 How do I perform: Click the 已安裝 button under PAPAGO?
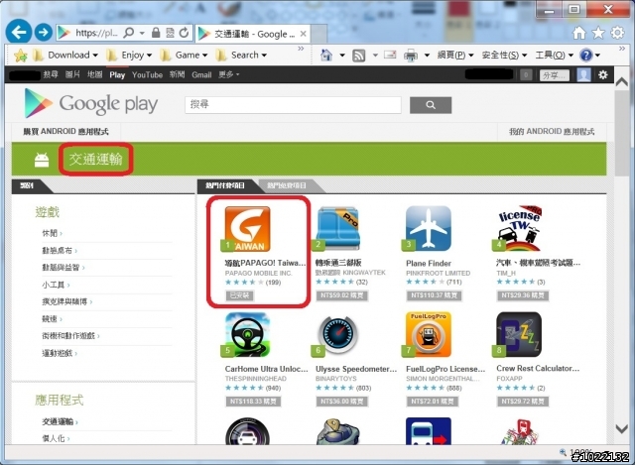239,295
